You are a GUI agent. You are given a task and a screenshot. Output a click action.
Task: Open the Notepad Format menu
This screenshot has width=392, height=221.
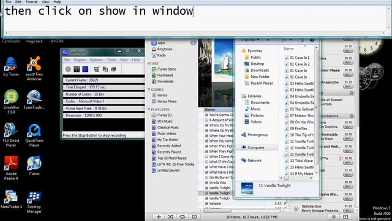(31, 2)
